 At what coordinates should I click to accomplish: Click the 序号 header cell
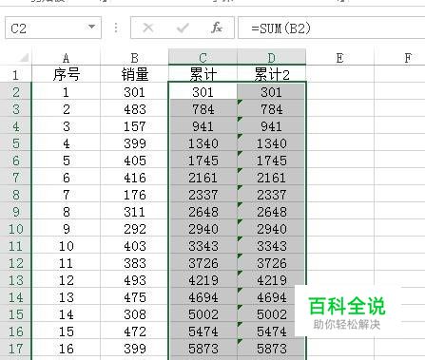[66, 75]
